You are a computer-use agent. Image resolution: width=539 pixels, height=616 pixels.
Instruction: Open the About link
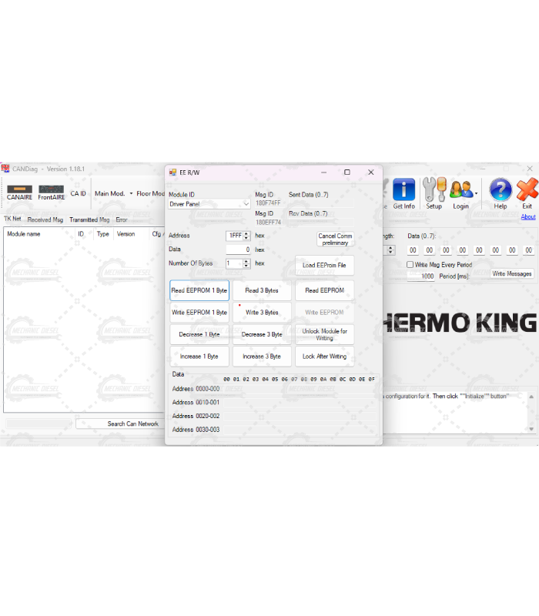(528, 217)
